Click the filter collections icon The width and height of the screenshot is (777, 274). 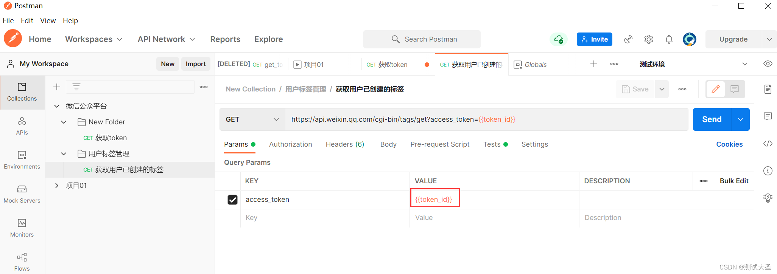[x=76, y=87]
